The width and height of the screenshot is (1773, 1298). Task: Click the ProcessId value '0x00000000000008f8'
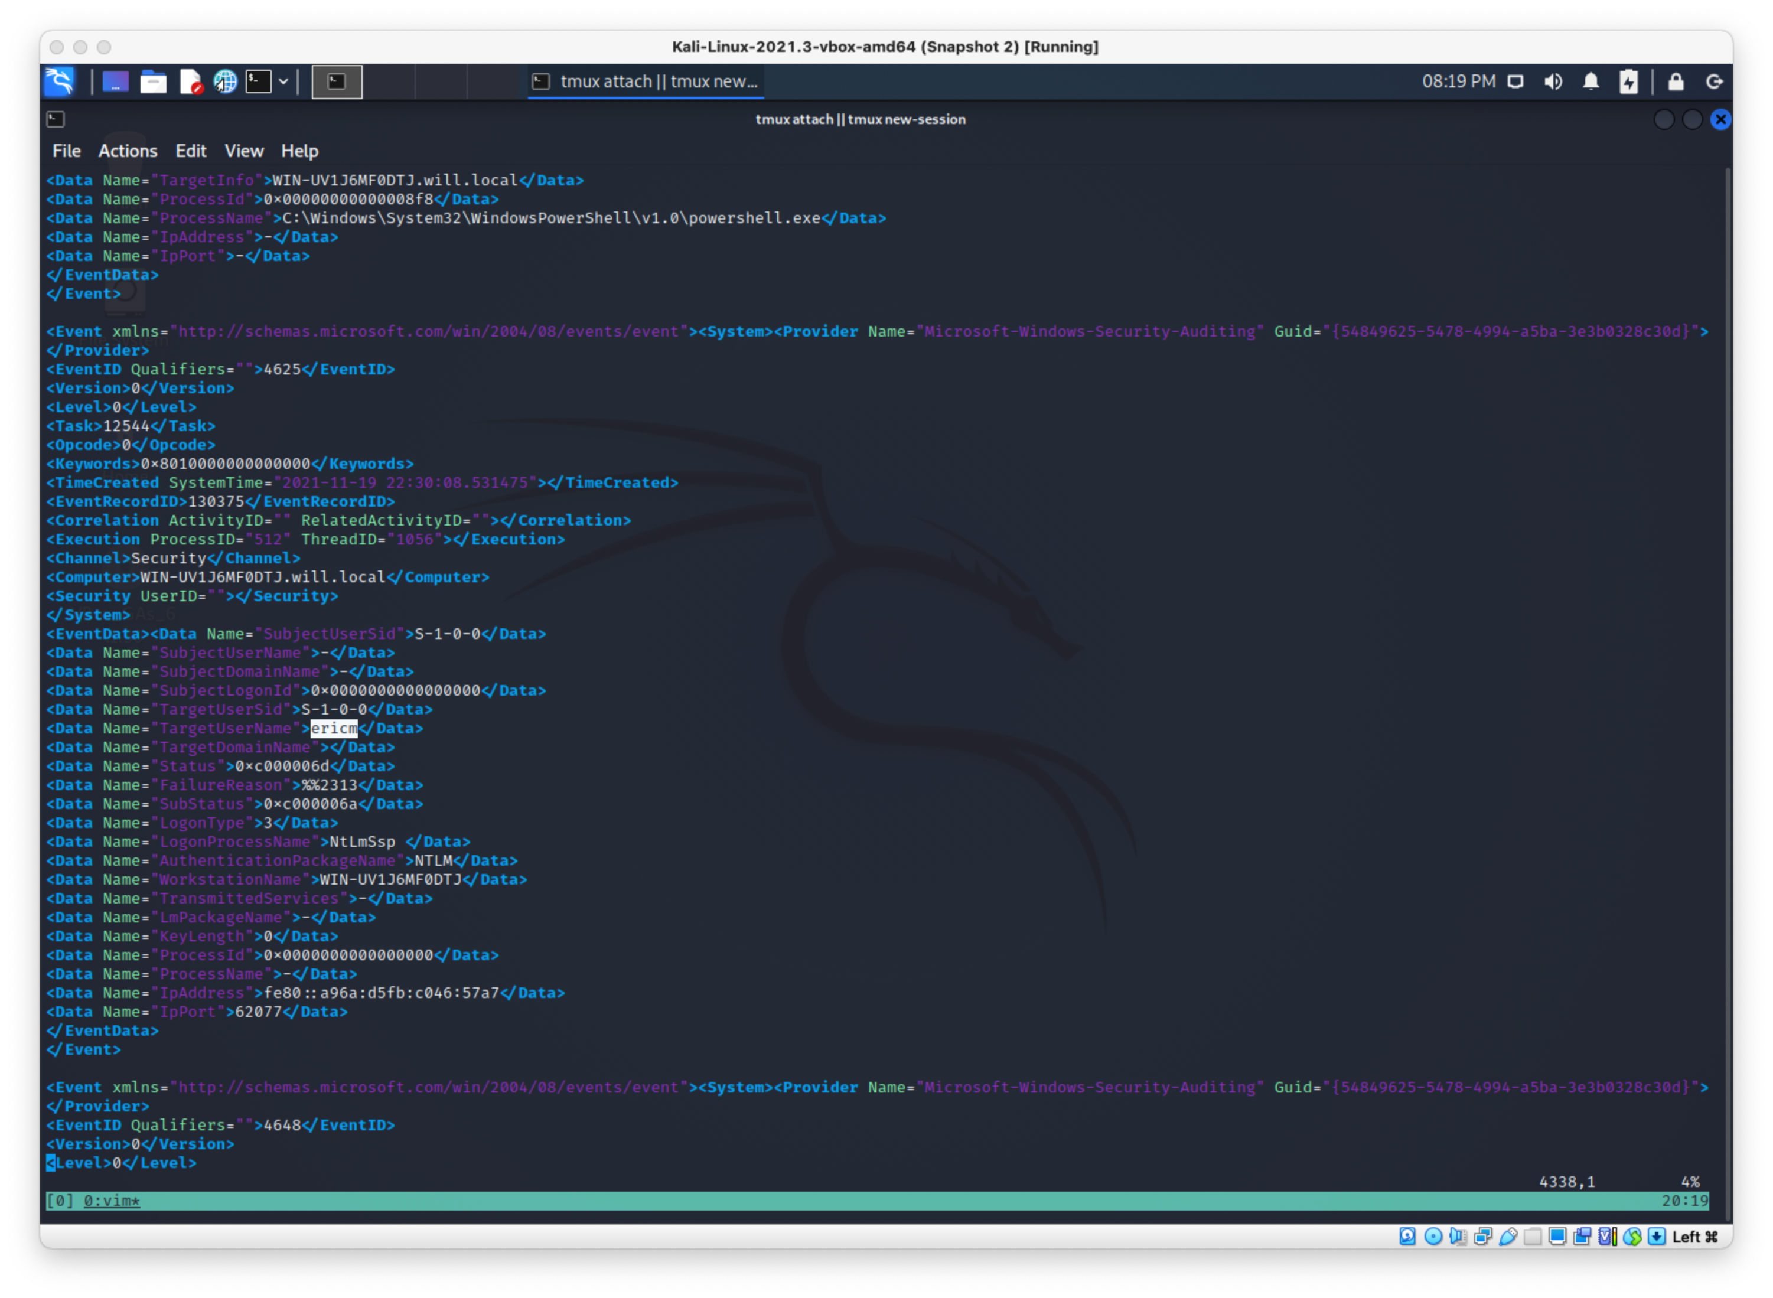click(x=348, y=200)
